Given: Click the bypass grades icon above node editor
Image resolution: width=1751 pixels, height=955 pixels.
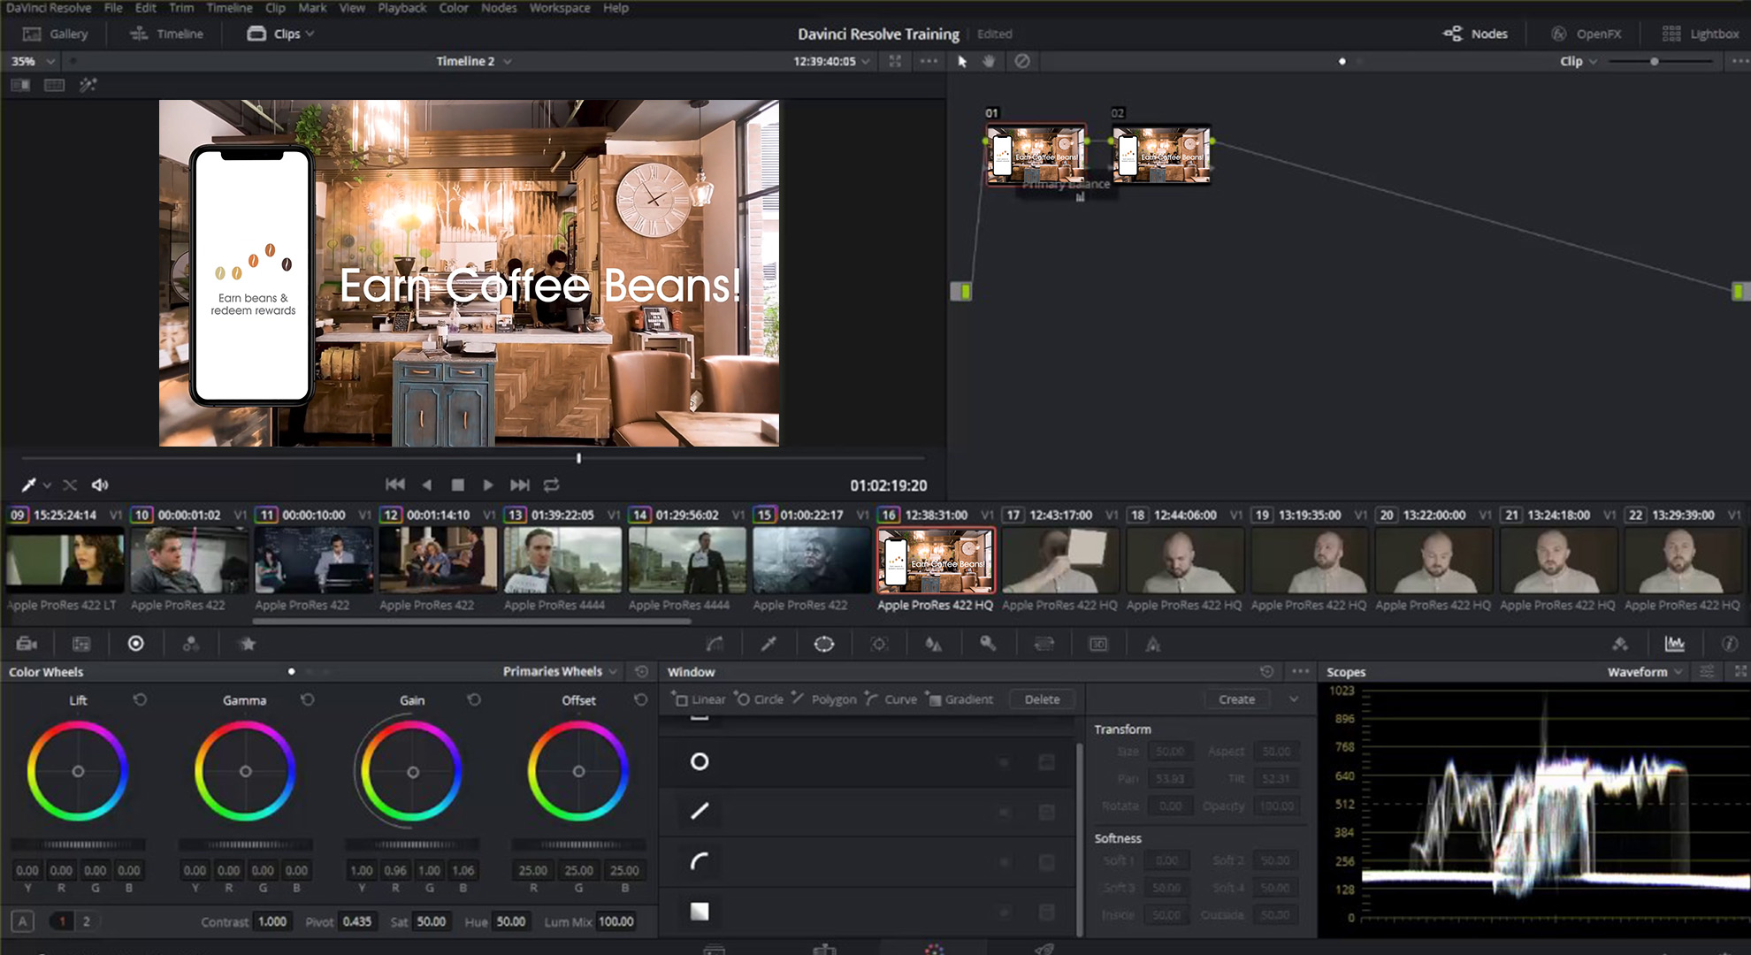Looking at the screenshot, I should coord(1021,61).
